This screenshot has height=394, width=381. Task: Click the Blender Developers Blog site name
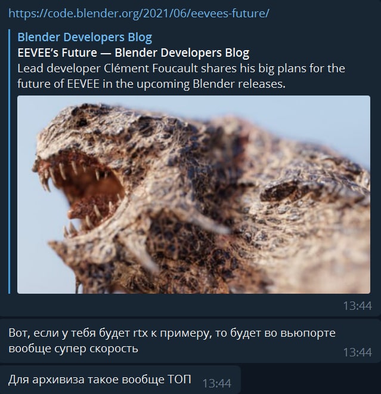pyautogui.click(x=85, y=37)
